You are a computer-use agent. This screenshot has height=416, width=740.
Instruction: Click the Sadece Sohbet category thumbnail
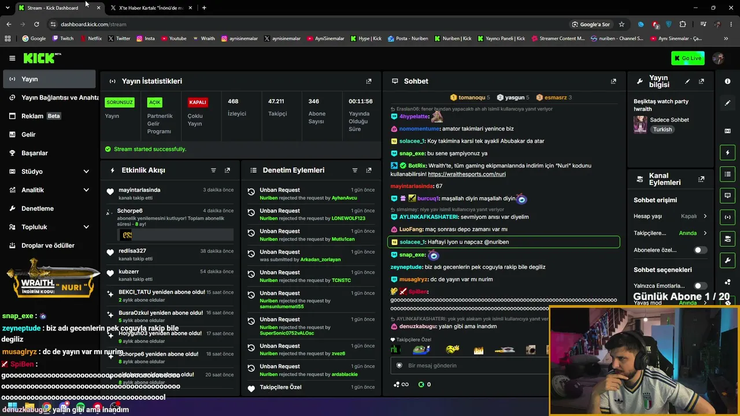click(x=640, y=124)
